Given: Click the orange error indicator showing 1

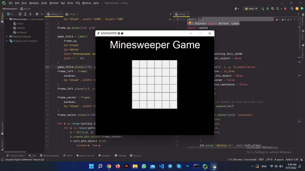Looking at the screenshot, I should (278, 19).
